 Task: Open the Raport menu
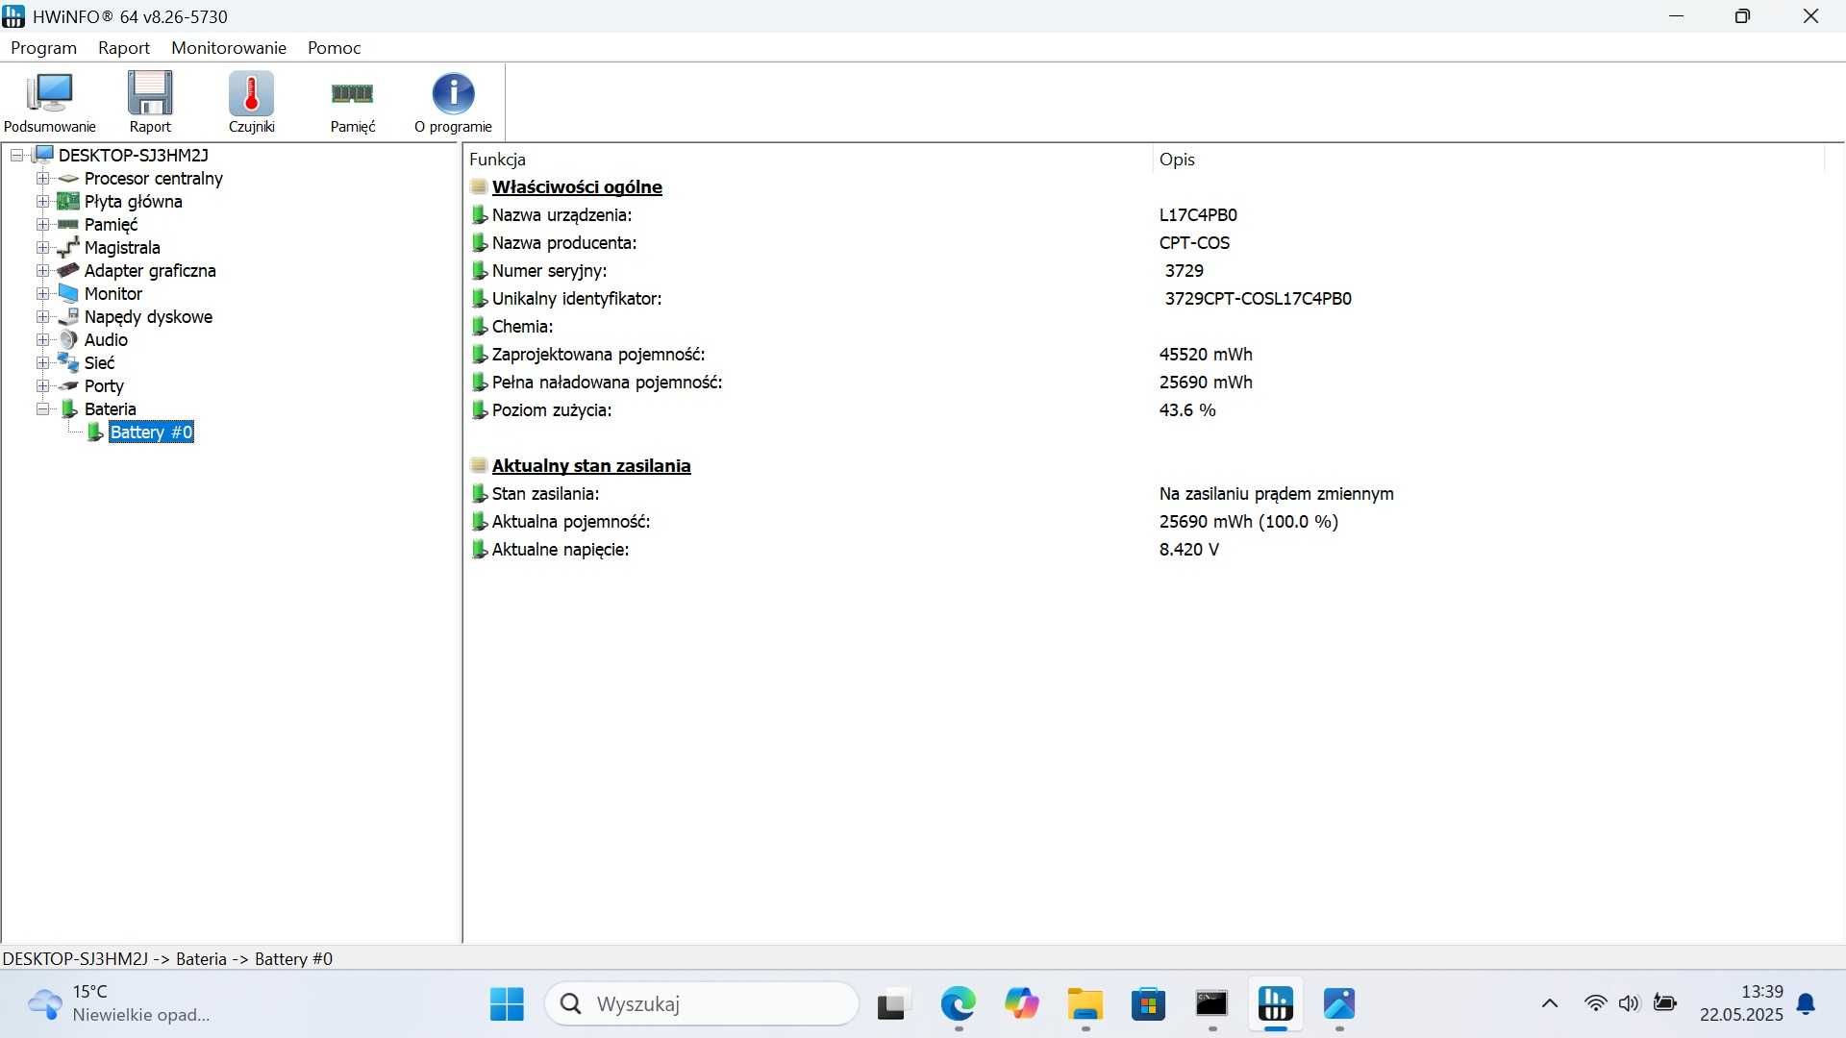coord(124,48)
